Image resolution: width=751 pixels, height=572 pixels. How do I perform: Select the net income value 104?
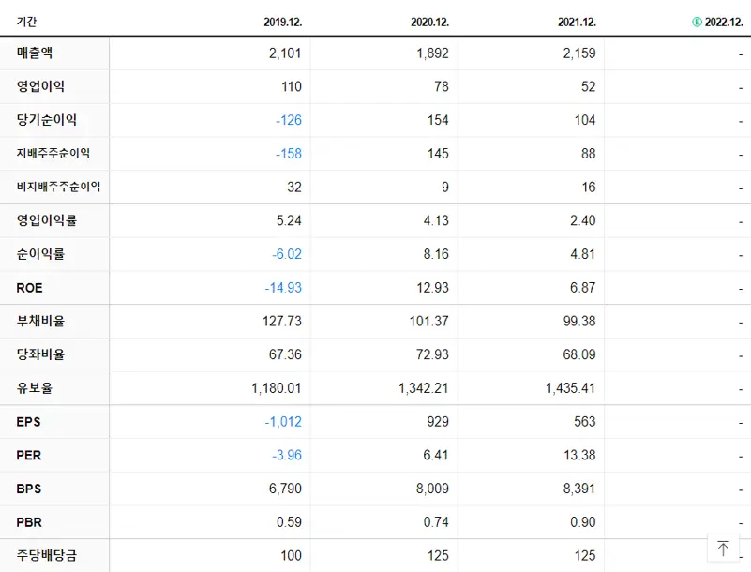click(x=585, y=120)
